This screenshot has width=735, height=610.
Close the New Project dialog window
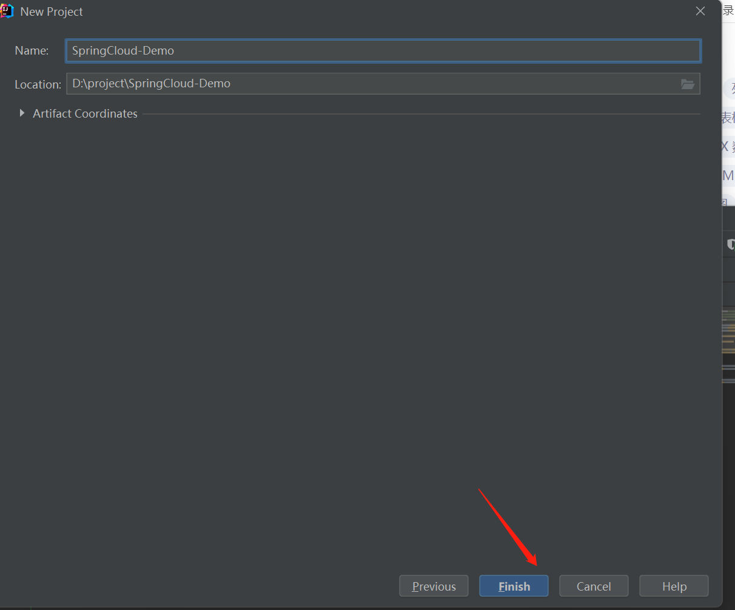click(700, 11)
